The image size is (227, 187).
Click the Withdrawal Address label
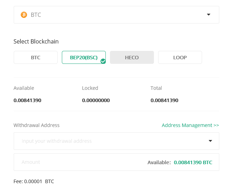click(37, 125)
